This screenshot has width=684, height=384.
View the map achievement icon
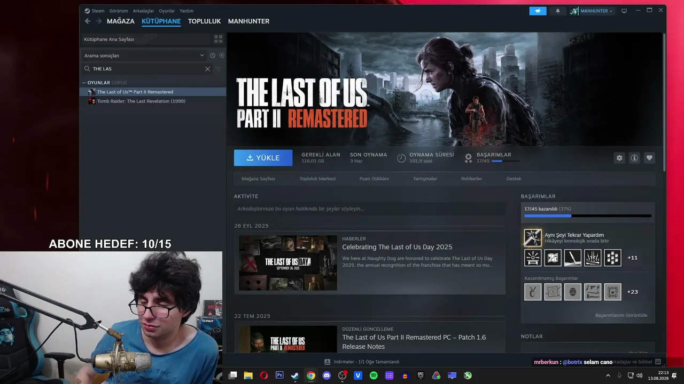click(x=553, y=258)
